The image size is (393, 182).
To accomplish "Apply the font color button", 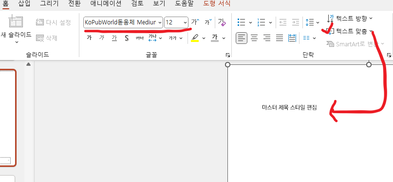I will (x=215, y=38).
